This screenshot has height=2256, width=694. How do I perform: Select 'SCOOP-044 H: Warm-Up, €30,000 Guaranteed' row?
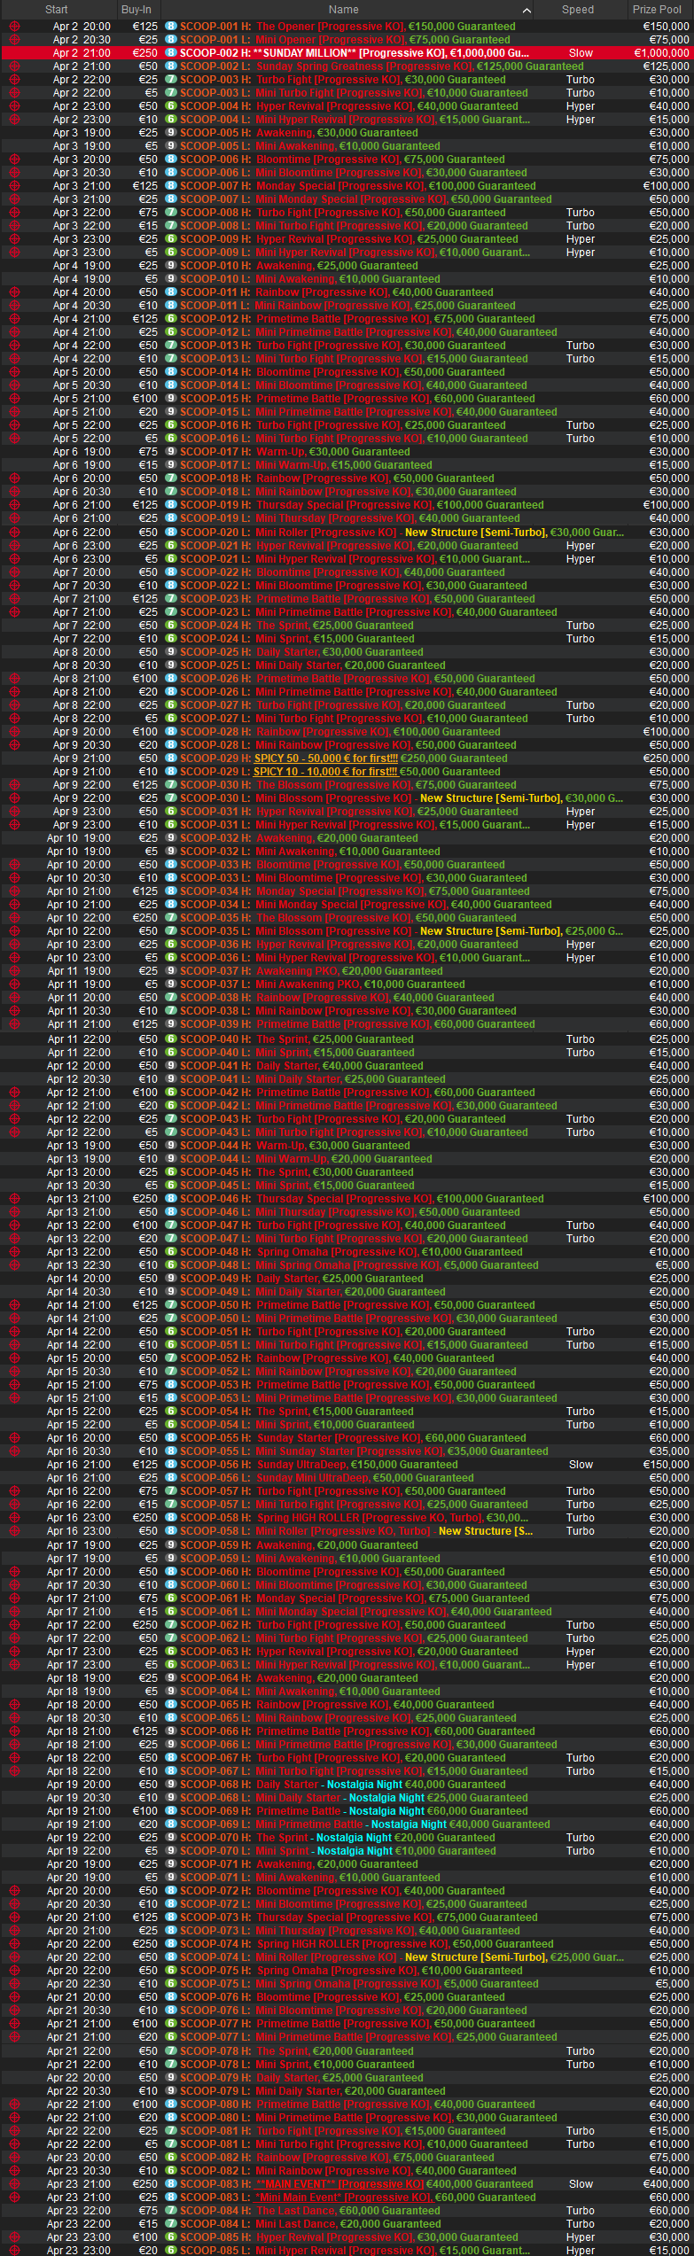[x=347, y=1146]
